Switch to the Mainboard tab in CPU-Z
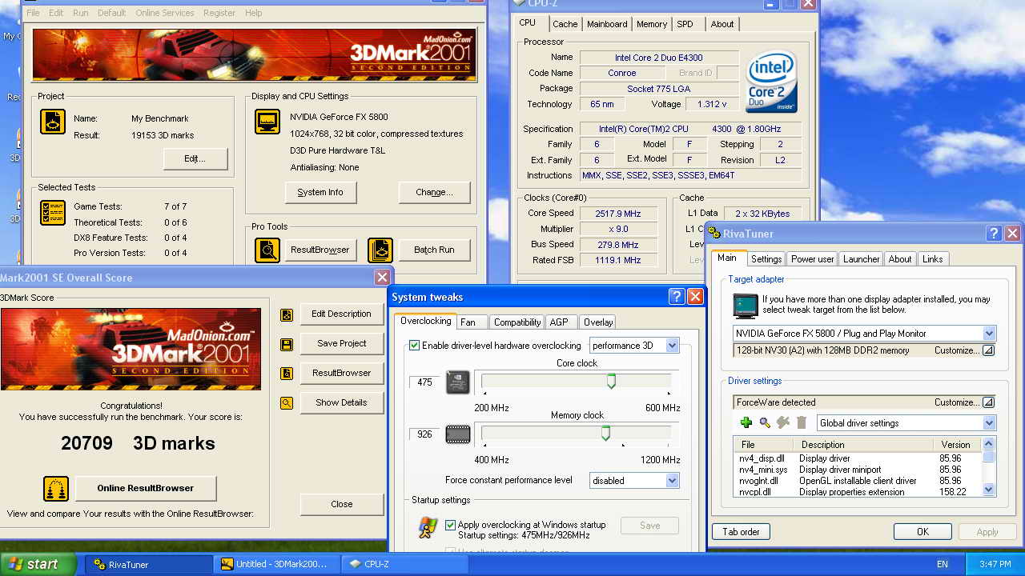Screen dimensions: 1025x576 607,24
